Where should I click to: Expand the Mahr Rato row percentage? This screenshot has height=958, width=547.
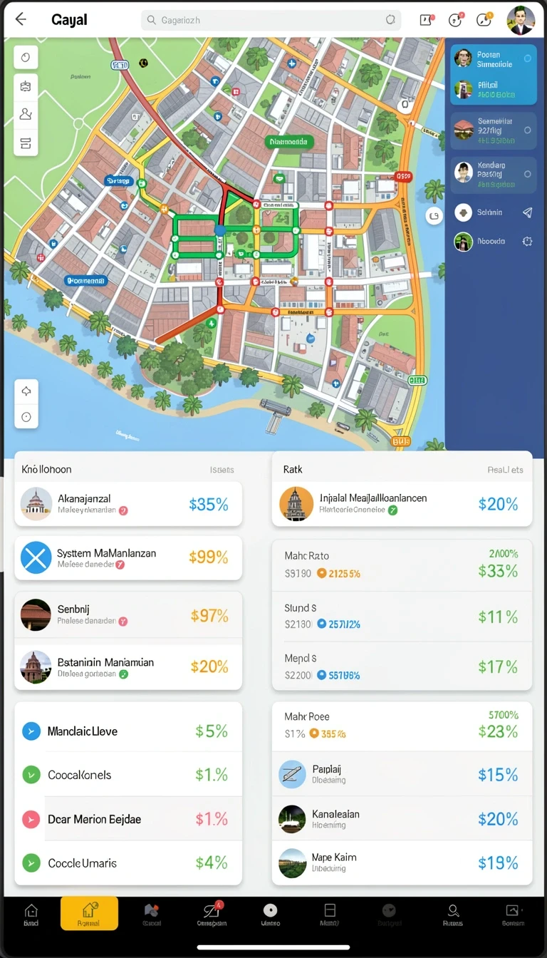click(x=498, y=570)
